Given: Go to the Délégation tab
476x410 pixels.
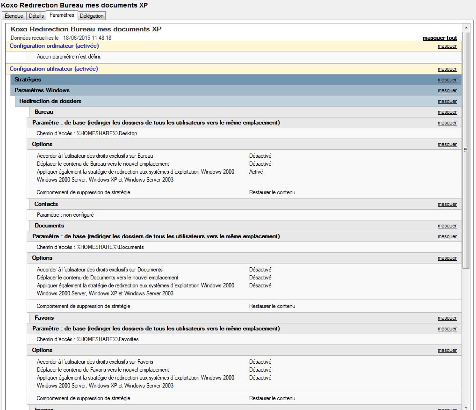Looking at the screenshot, I should click(x=92, y=16).
